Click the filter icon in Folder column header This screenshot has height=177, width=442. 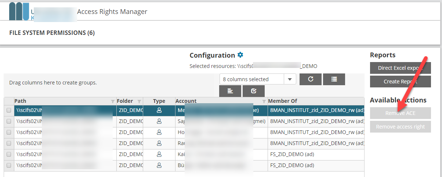tap(139, 101)
